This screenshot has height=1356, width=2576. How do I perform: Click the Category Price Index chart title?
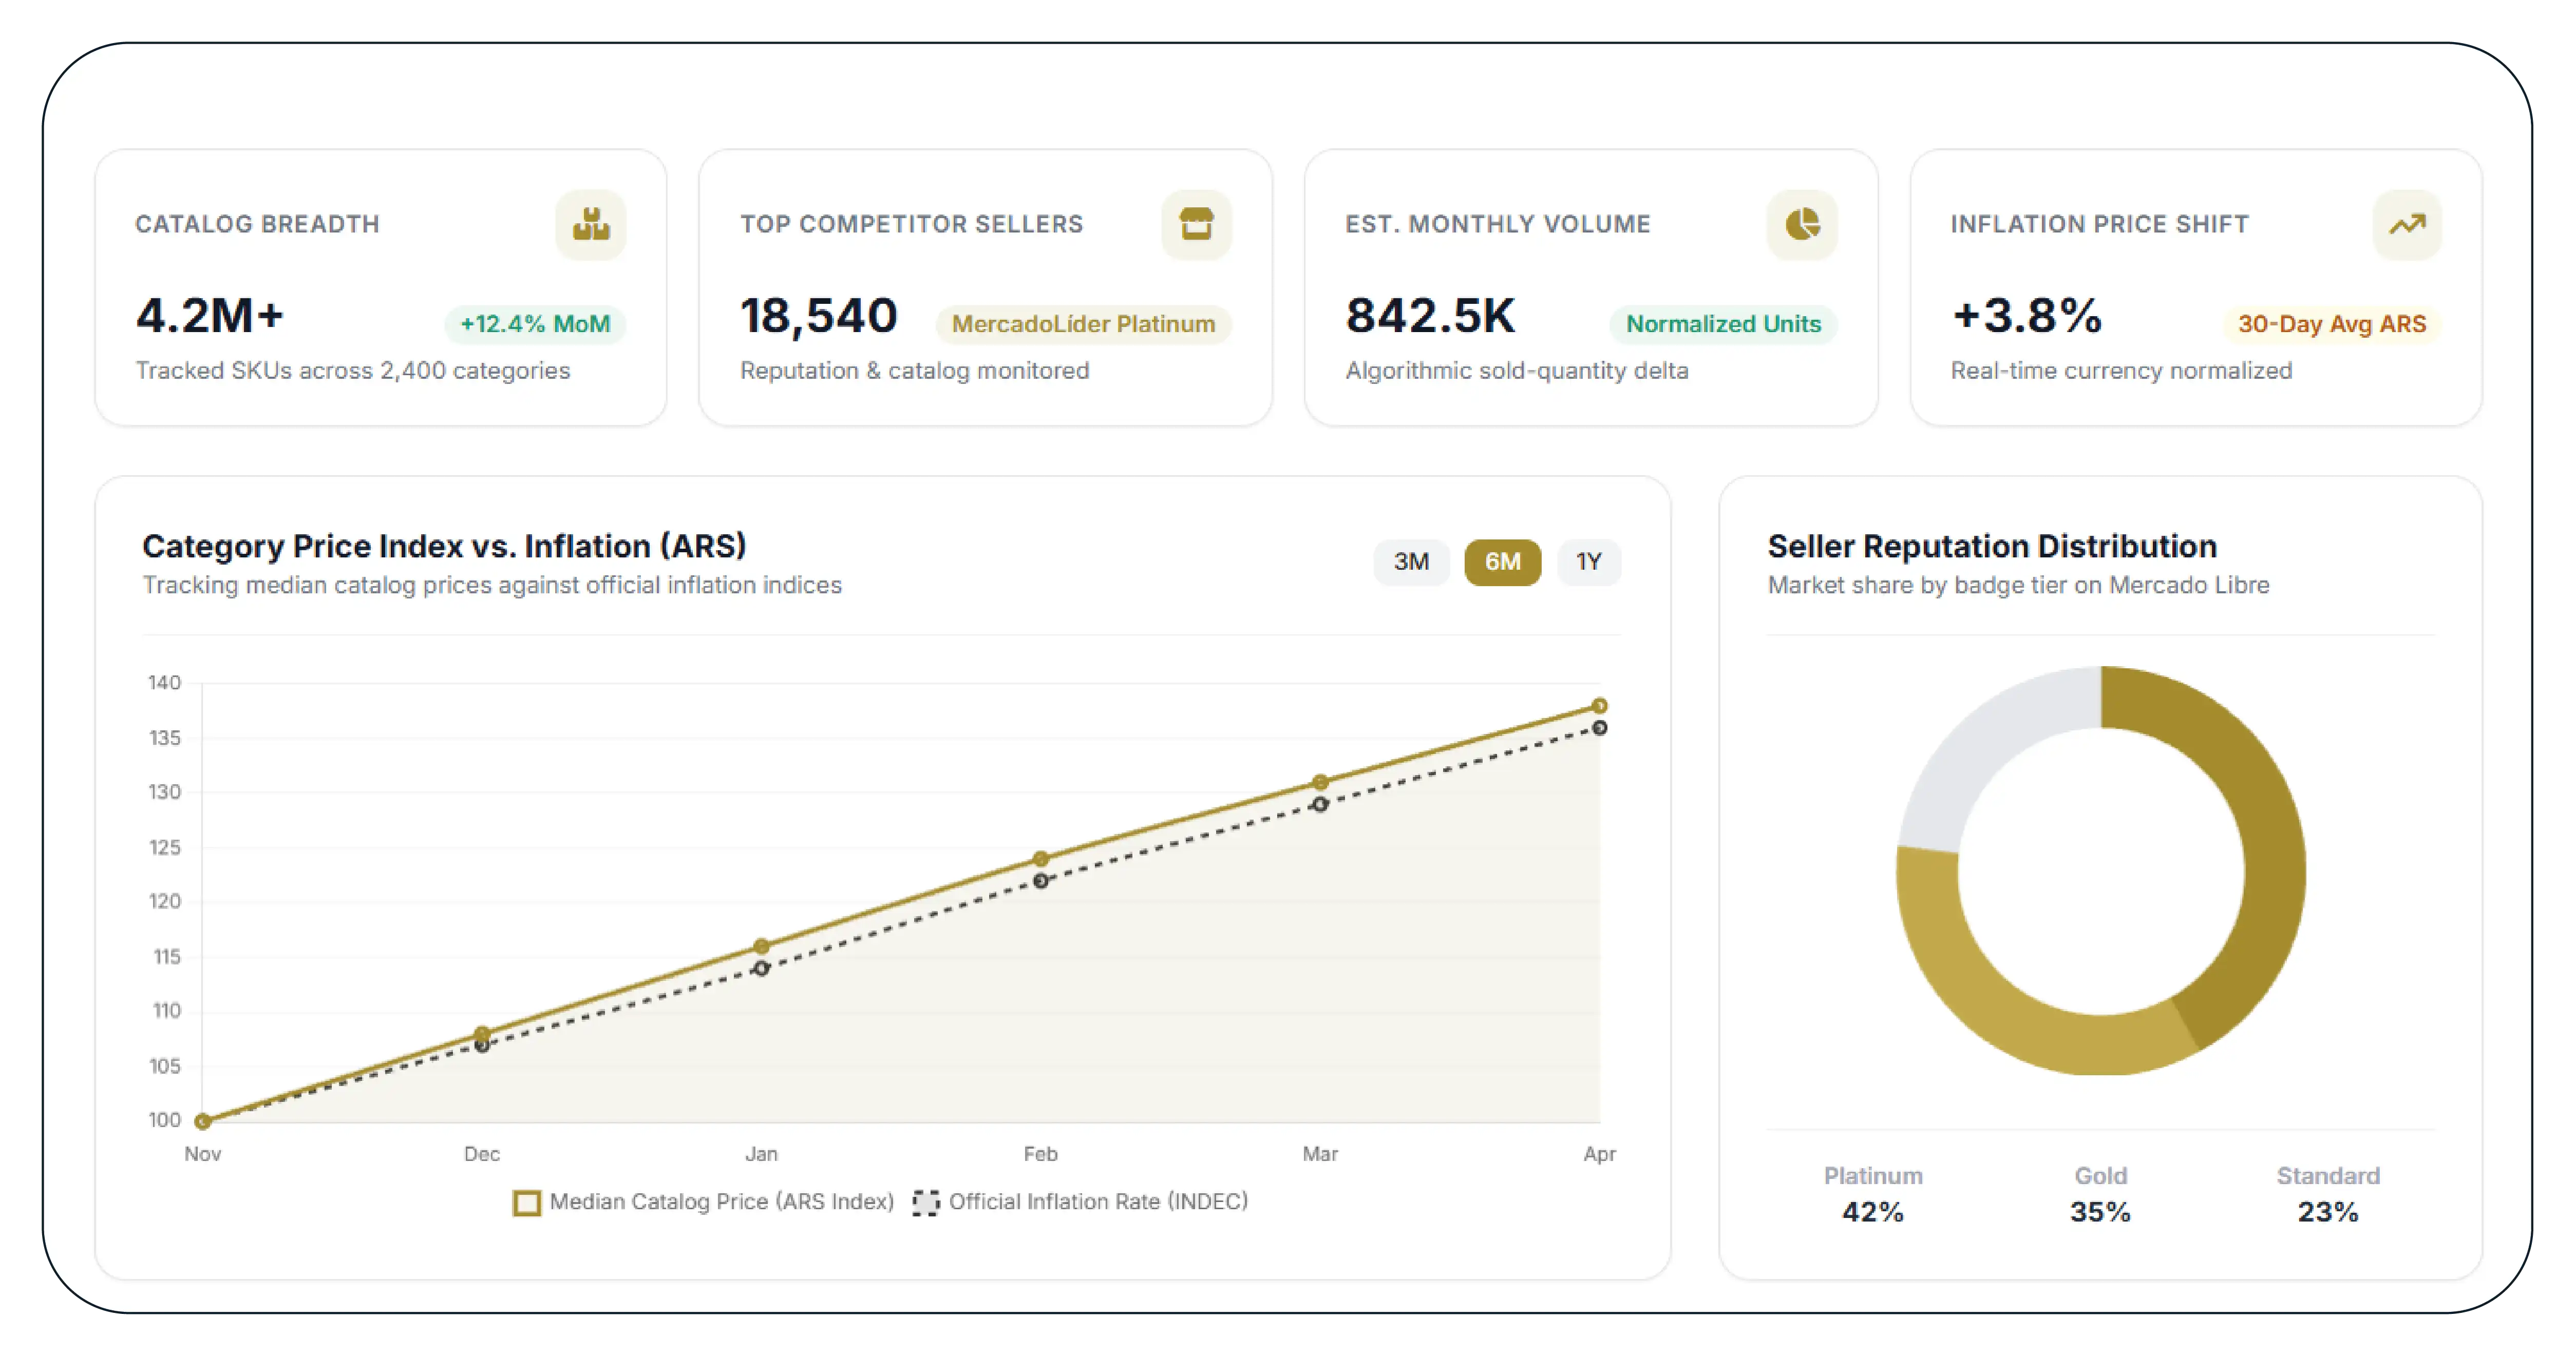pos(444,546)
